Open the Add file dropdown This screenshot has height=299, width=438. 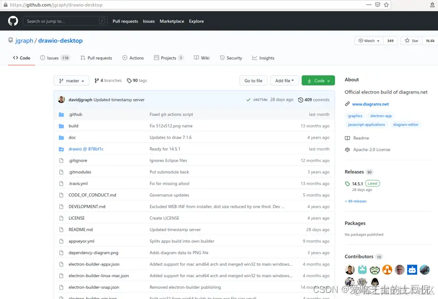point(285,80)
